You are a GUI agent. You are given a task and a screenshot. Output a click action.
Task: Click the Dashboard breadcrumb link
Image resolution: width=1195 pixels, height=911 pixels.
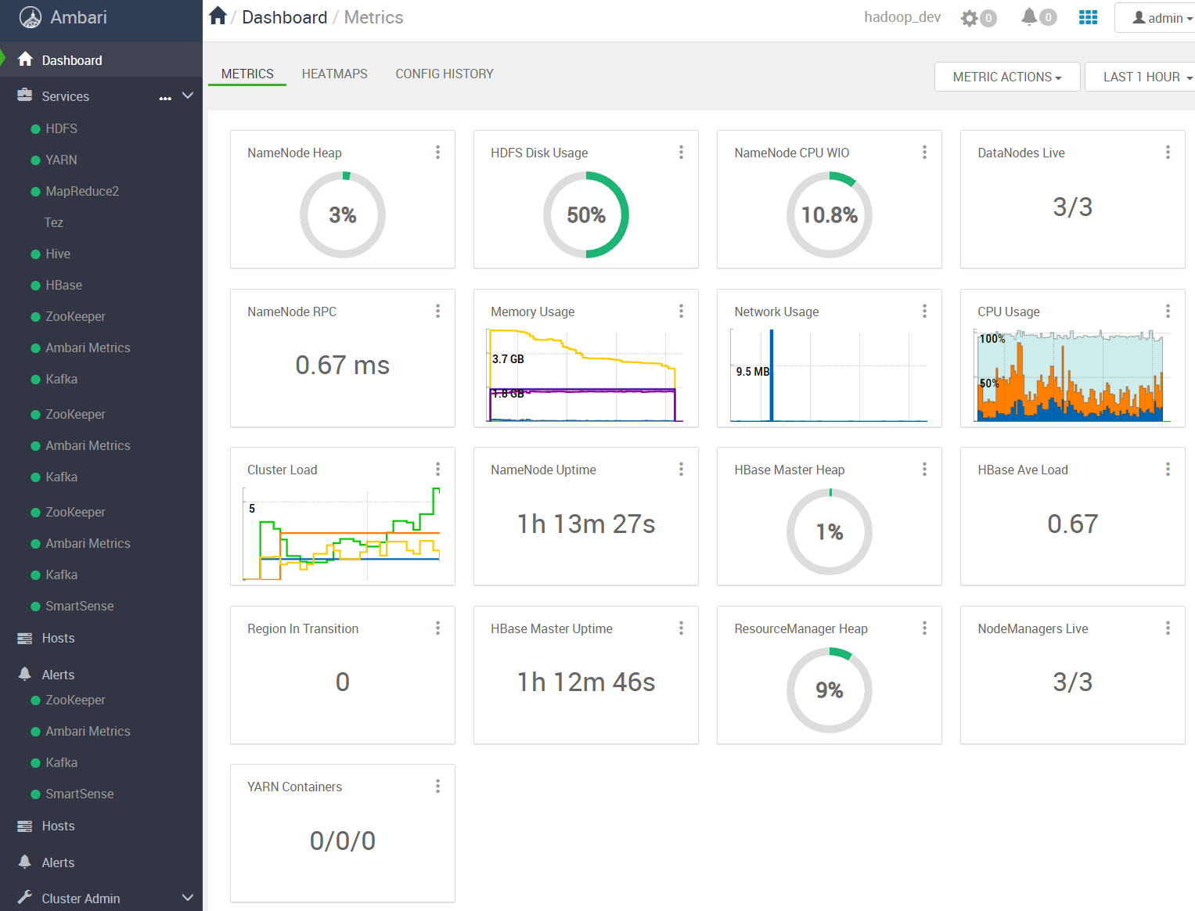coord(284,17)
